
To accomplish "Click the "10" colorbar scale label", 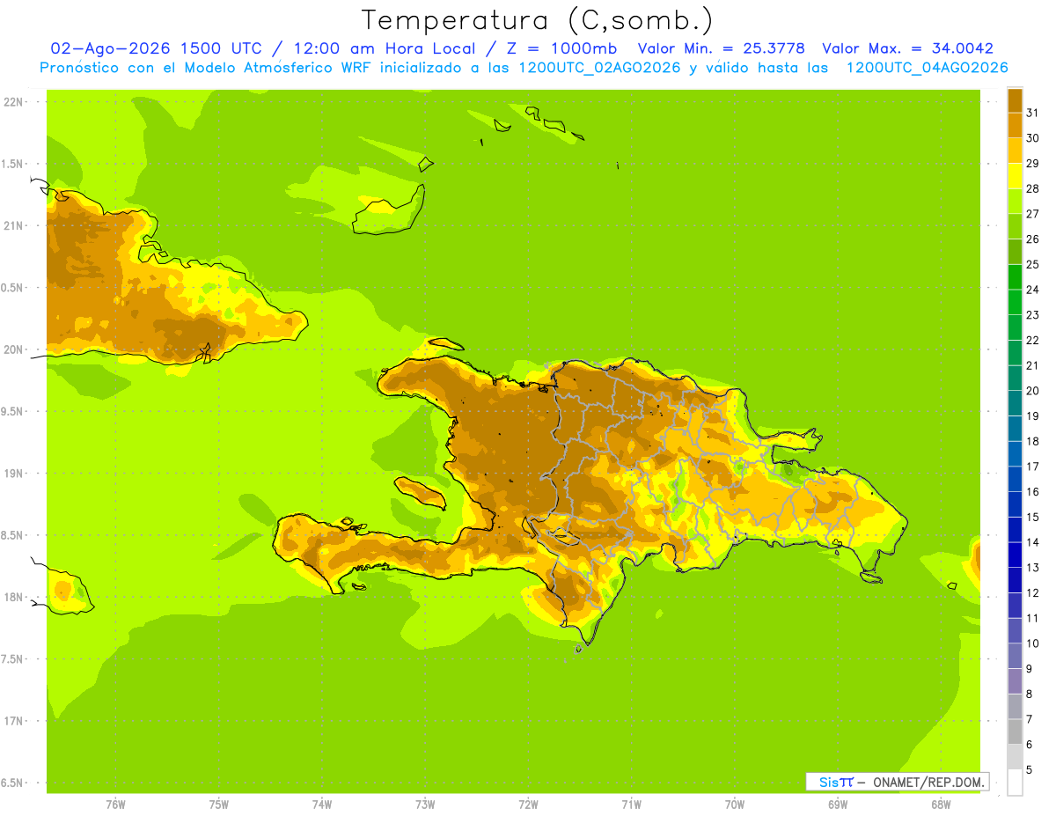I will 1033,643.
